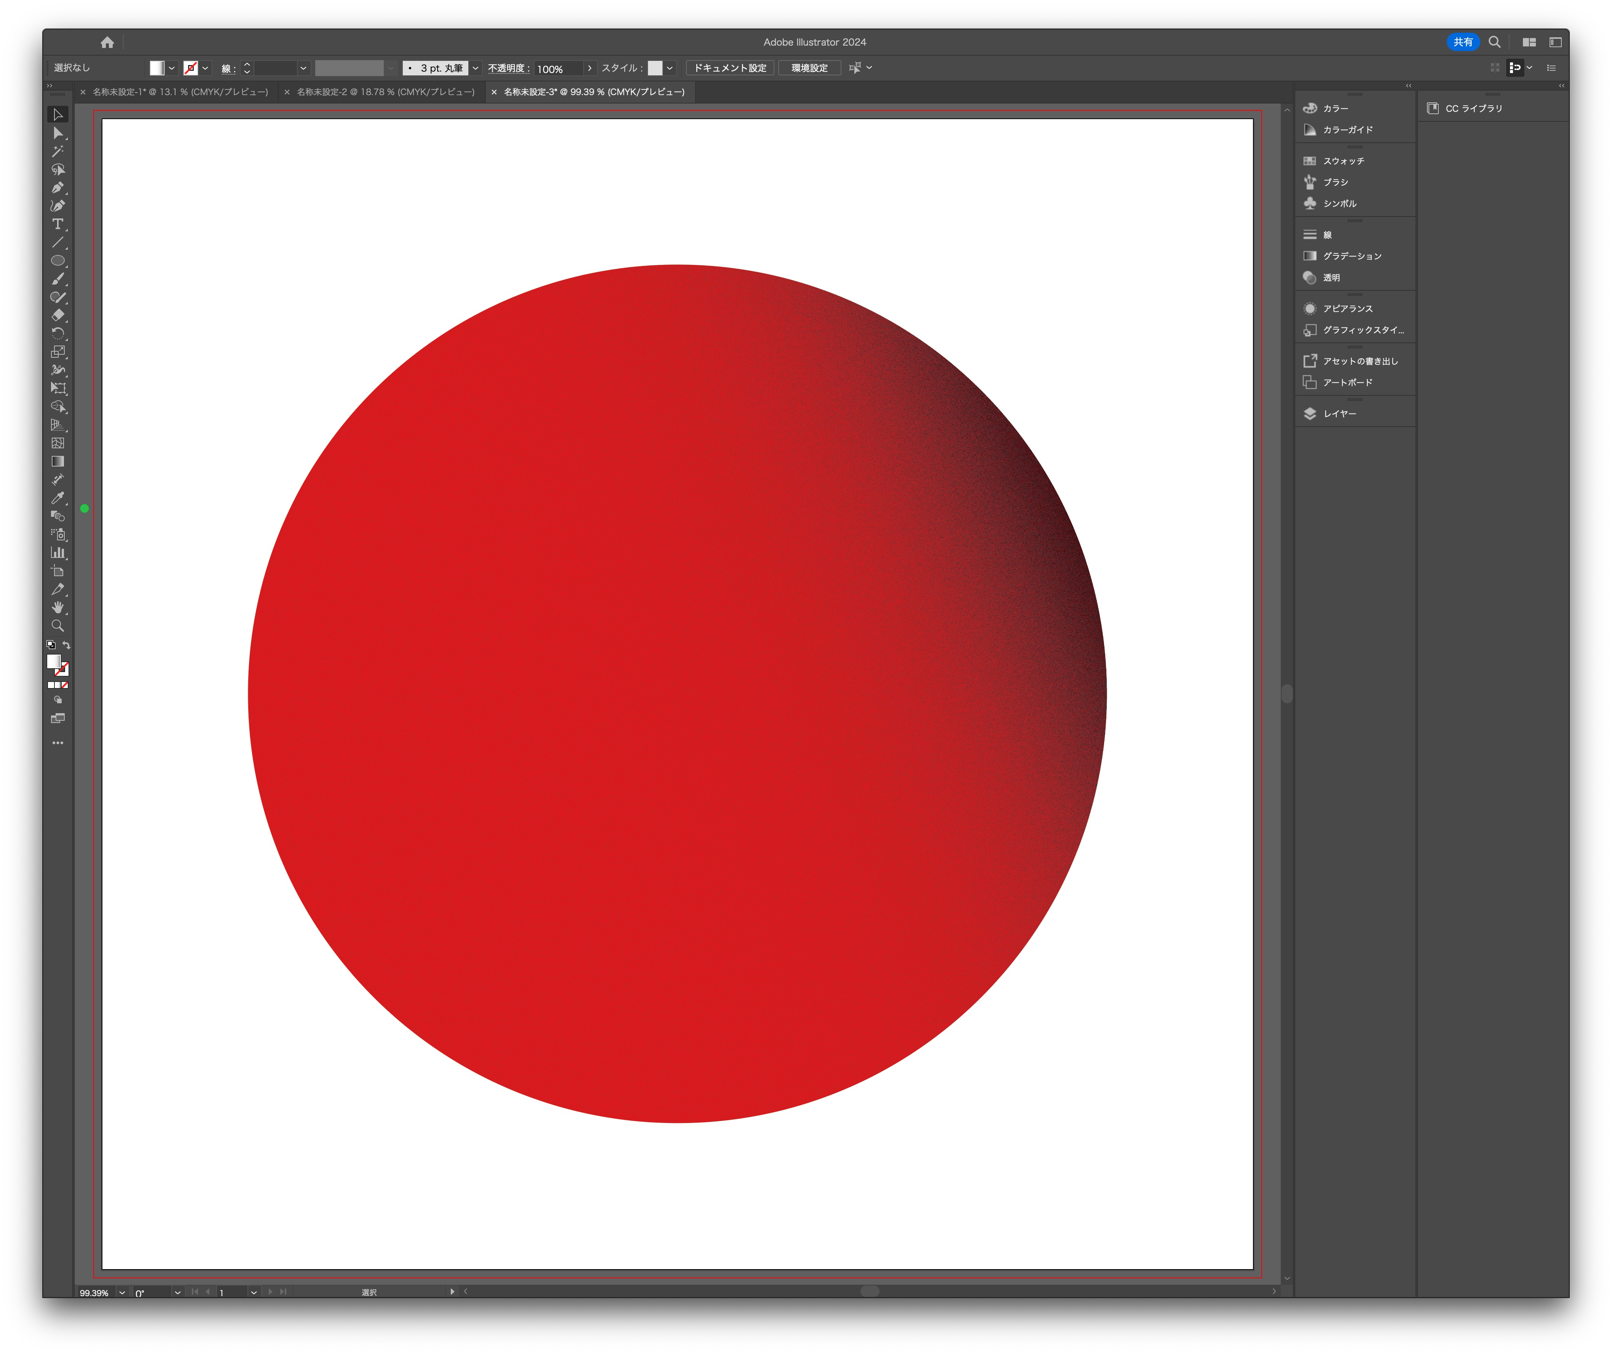
Task: Pick the Magic Wand tool
Action: coord(57,151)
